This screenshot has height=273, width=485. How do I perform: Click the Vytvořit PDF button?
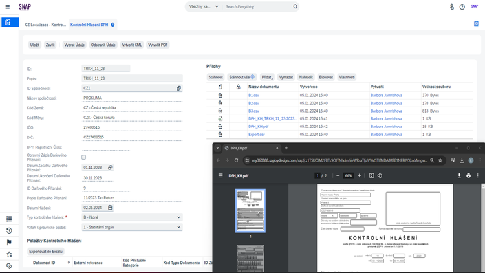[x=158, y=45]
